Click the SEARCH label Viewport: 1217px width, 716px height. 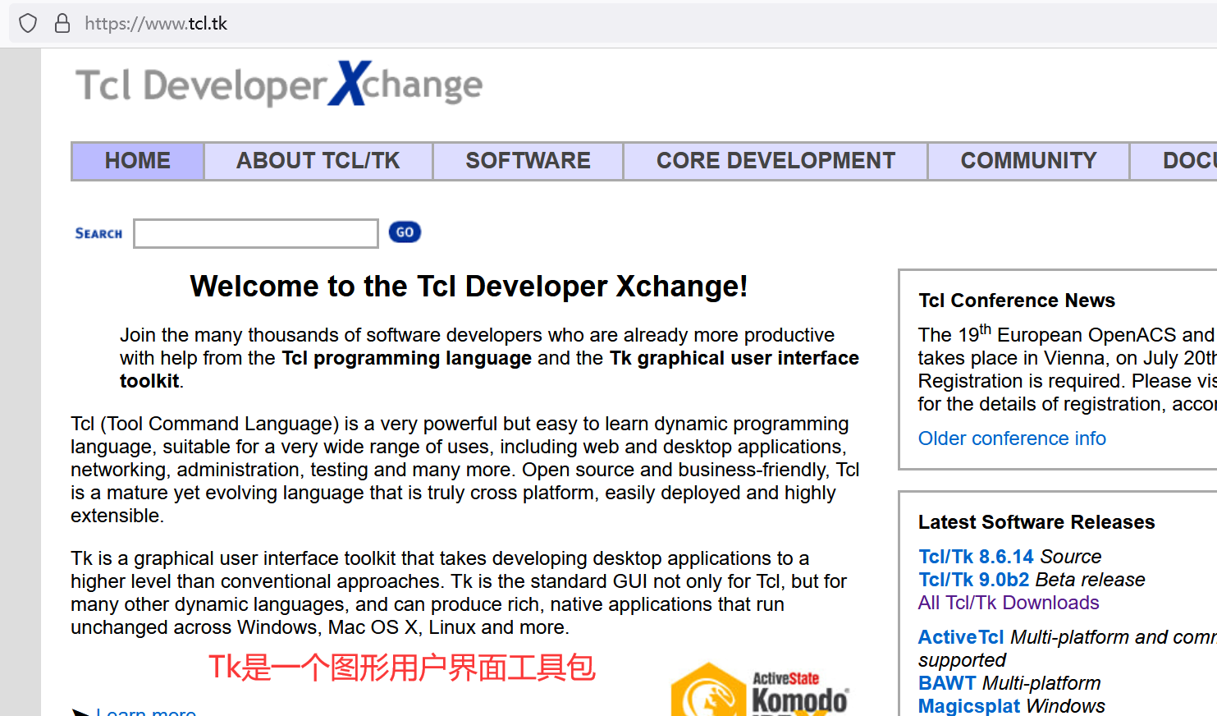pyautogui.click(x=98, y=233)
